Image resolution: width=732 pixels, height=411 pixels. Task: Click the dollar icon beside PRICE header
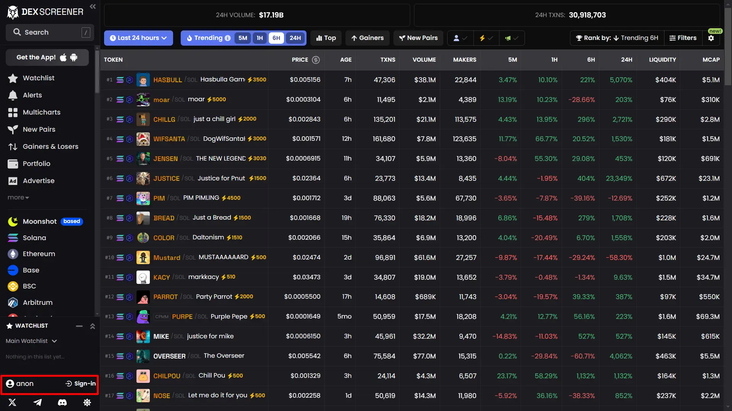[316, 60]
